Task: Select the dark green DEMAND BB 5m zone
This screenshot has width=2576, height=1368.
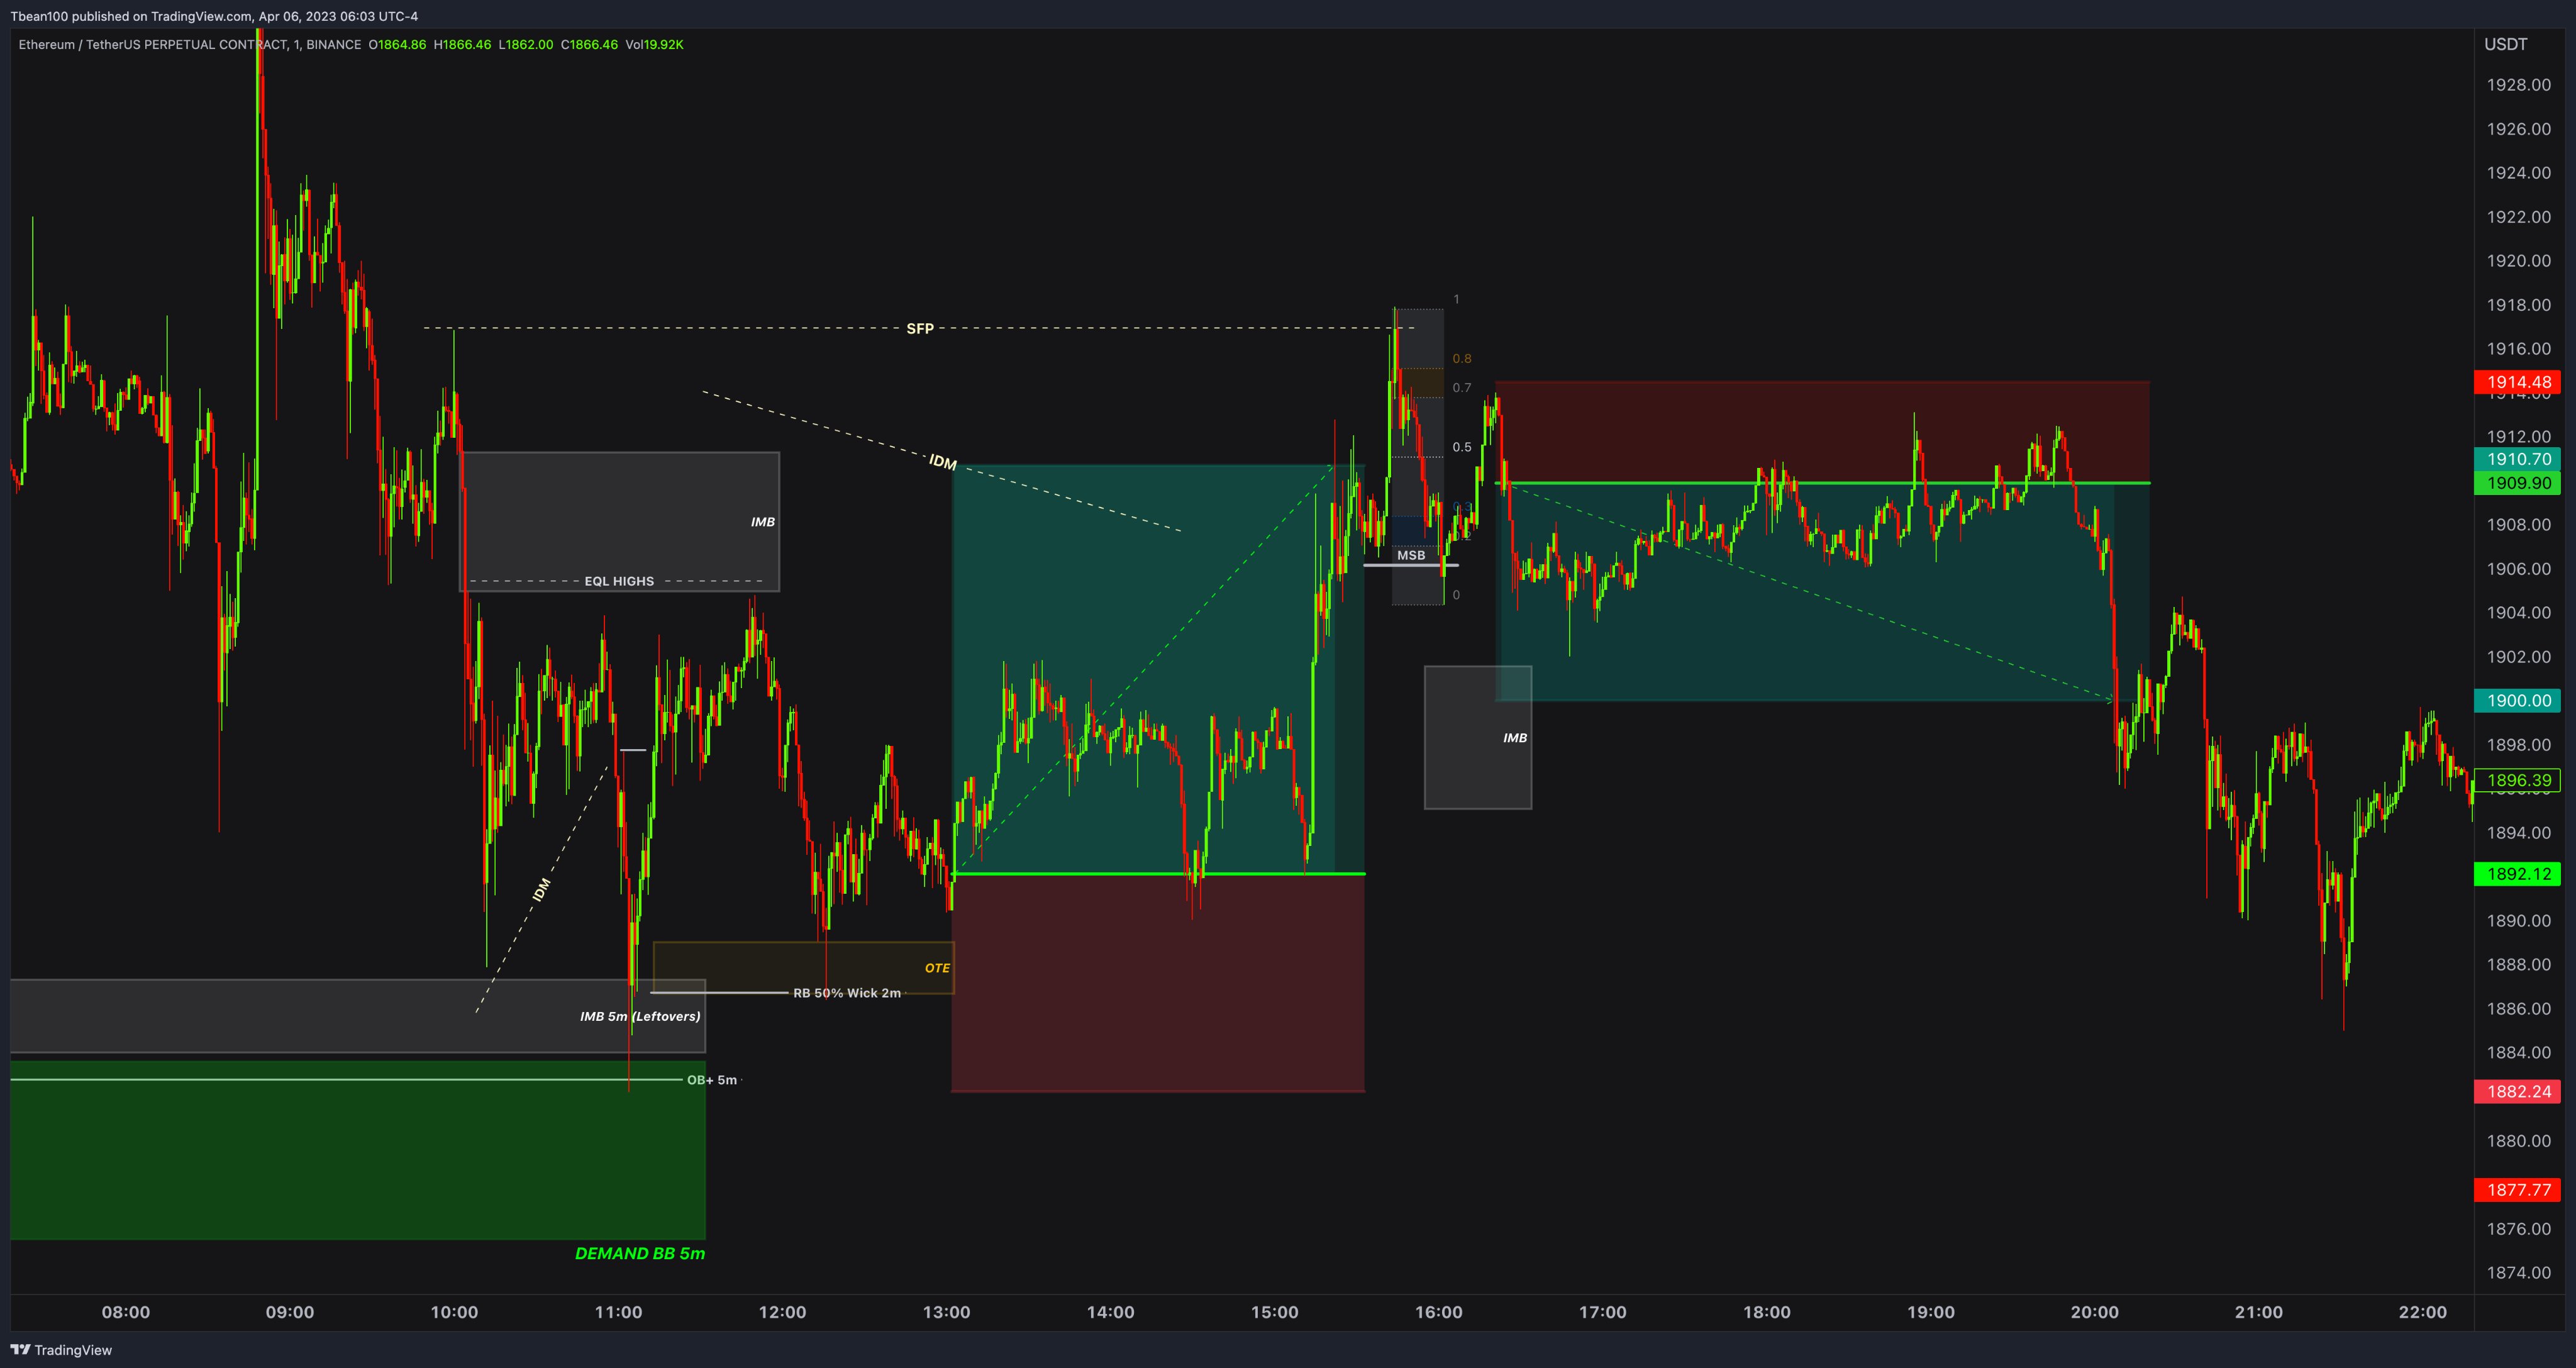Action: [358, 1151]
